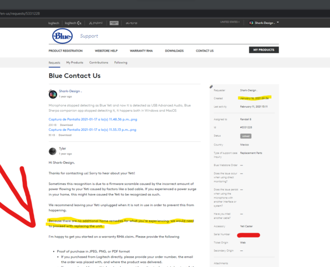Click the Attachments label in sidebar
The width and height of the screenshot is (330, 267).
(221, 263)
